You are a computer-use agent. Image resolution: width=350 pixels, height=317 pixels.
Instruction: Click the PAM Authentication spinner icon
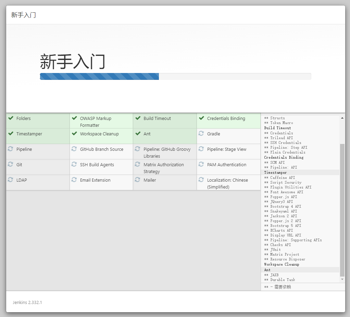pos(202,164)
